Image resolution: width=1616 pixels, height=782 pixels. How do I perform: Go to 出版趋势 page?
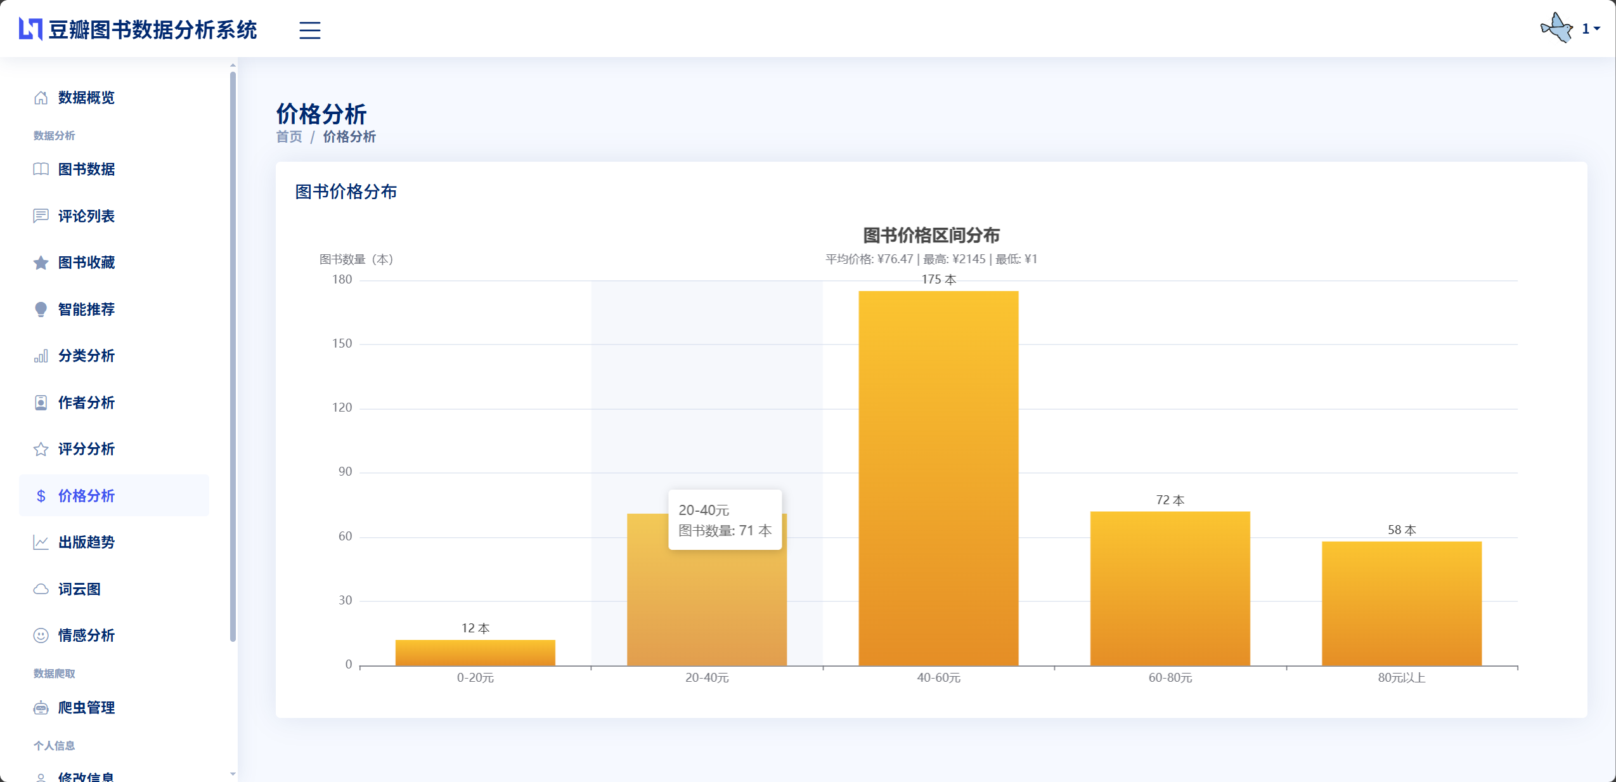(x=86, y=542)
